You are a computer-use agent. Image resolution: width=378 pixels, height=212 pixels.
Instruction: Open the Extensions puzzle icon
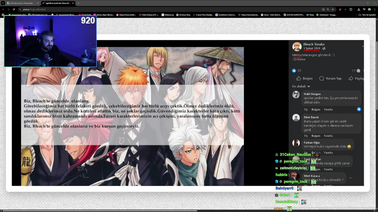(x=351, y=9)
